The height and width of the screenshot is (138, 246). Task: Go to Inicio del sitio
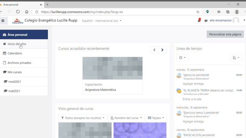coord(24,44)
